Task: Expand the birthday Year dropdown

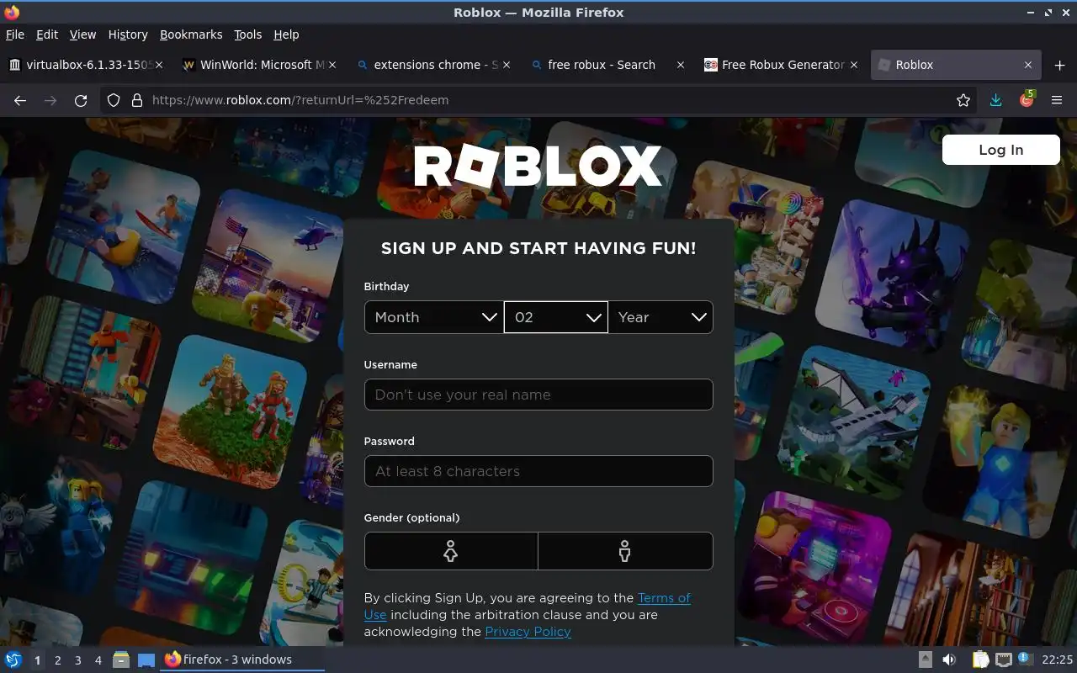Action: (661, 317)
